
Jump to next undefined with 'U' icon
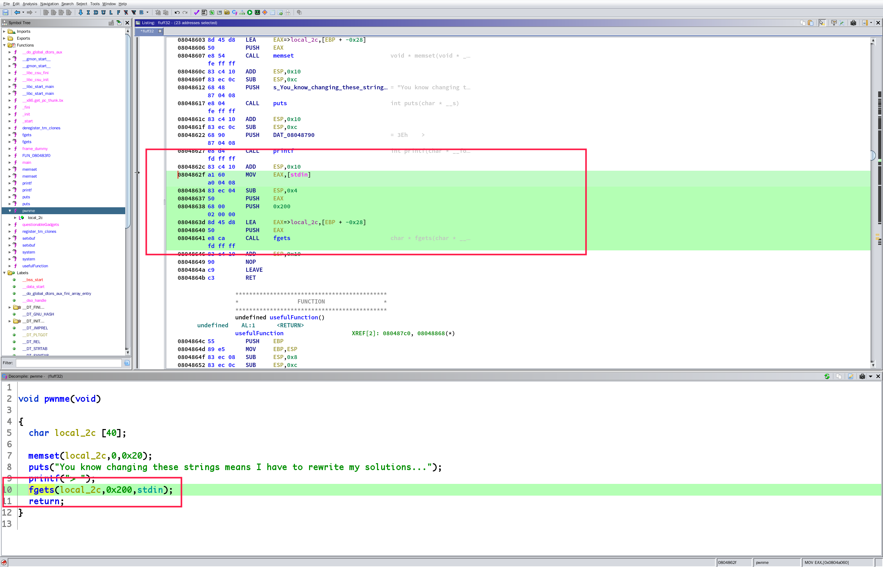click(103, 12)
